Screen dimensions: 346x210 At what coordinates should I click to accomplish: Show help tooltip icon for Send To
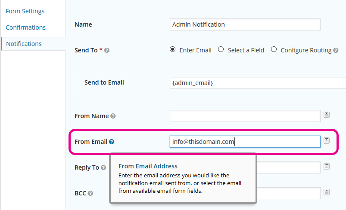107,50
